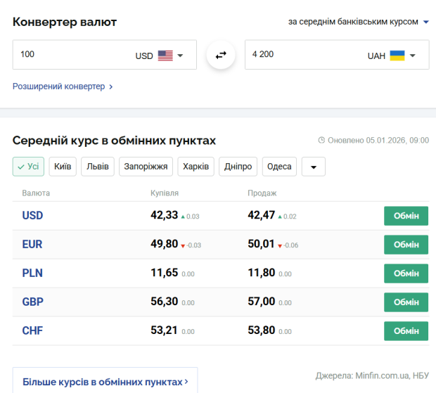Filter exchange rates by Львів

[98, 167]
